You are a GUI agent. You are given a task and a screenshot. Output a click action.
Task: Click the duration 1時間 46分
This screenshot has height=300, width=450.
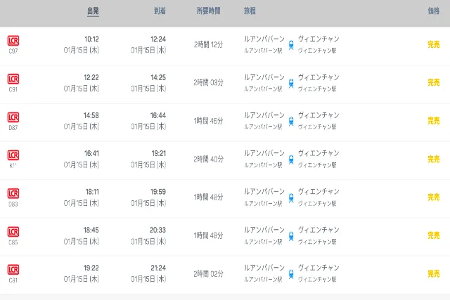[208, 121]
